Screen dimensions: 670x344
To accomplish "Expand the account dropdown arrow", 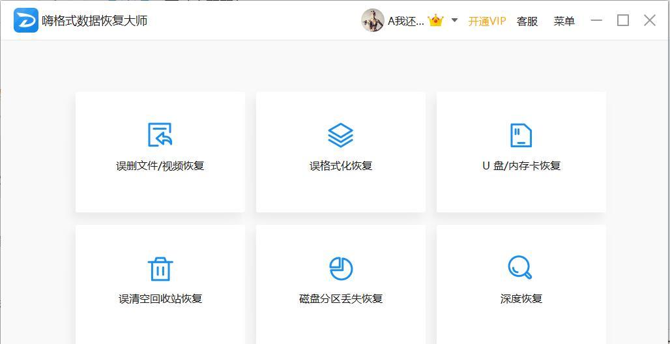I will click(455, 20).
